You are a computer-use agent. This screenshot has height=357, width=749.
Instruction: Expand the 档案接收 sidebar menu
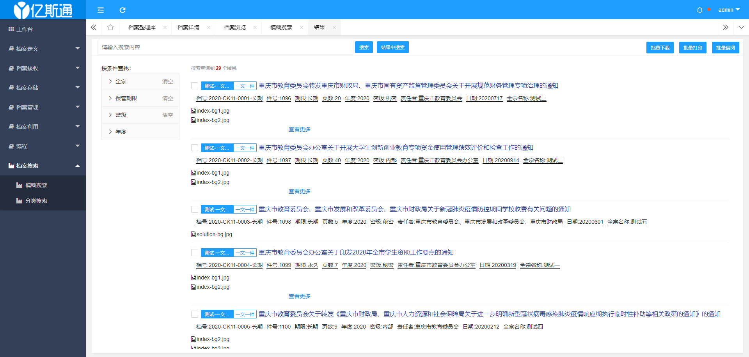pyautogui.click(x=43, y=68)
